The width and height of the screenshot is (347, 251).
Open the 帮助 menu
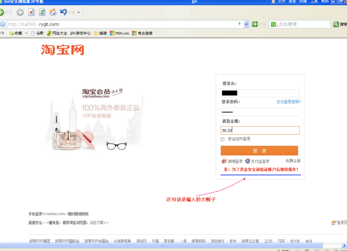[325, 1]
